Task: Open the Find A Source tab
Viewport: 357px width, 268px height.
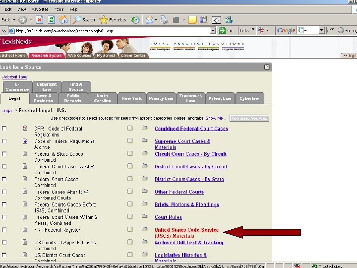Action: [x=76, y=86]
